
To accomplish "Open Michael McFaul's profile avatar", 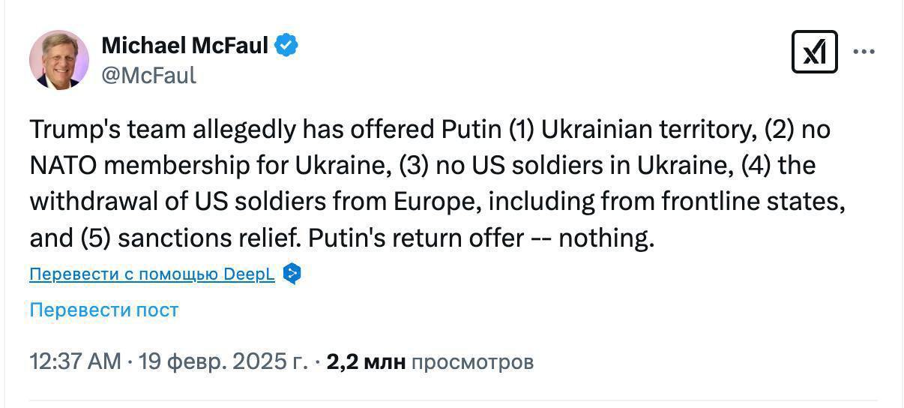I will click(x=59, y=60).
